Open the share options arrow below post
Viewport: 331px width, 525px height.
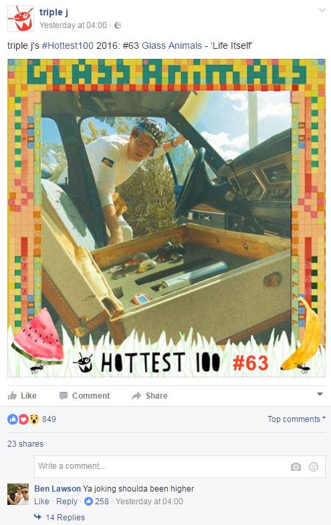coord(320,394)
